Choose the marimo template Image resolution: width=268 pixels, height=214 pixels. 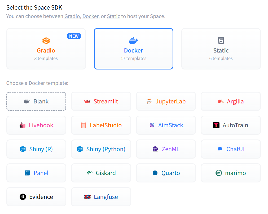[231, 173]
